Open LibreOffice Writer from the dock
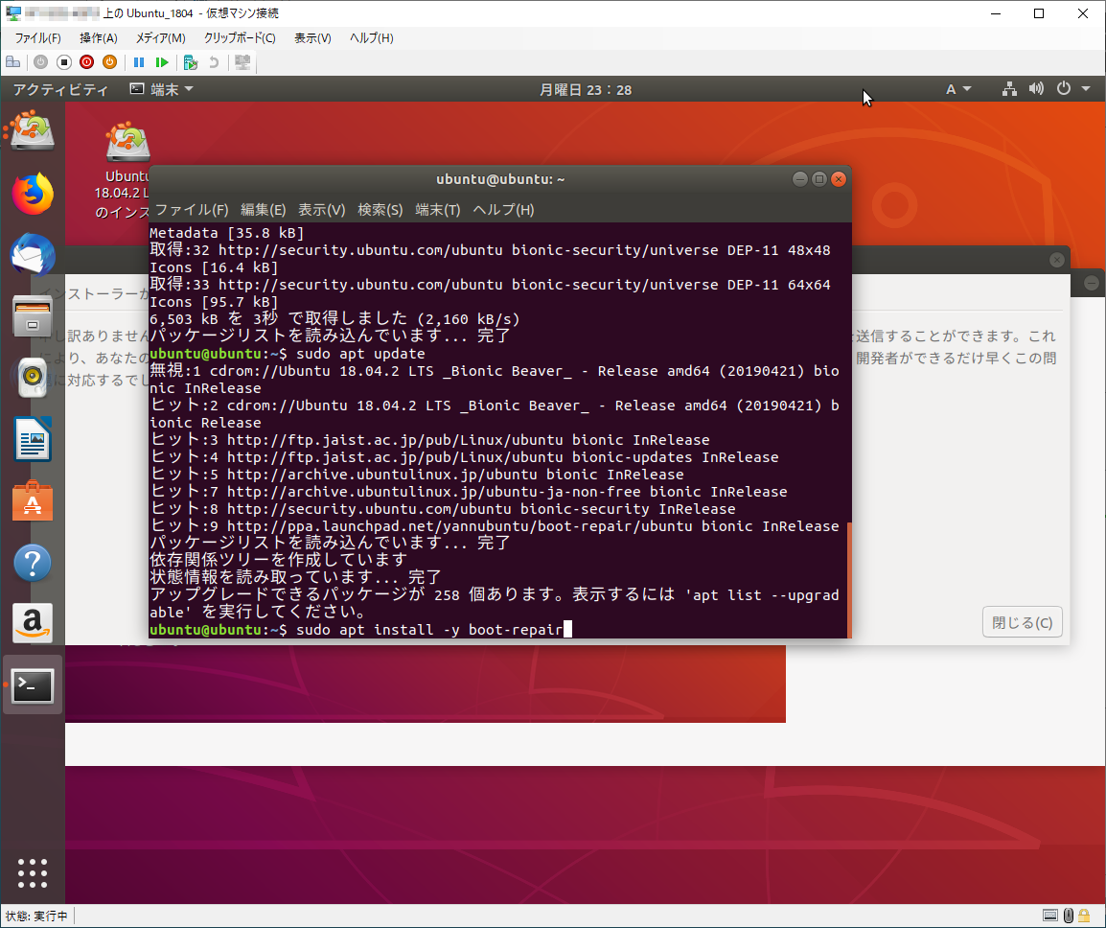The width and height of the screenshot is (1106, 928). point(33,439)
